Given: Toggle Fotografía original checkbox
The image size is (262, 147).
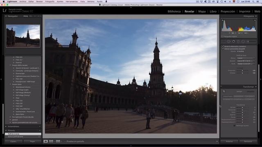Looking at the screenshot, I should pyautogui.click(x=222, y=36).
